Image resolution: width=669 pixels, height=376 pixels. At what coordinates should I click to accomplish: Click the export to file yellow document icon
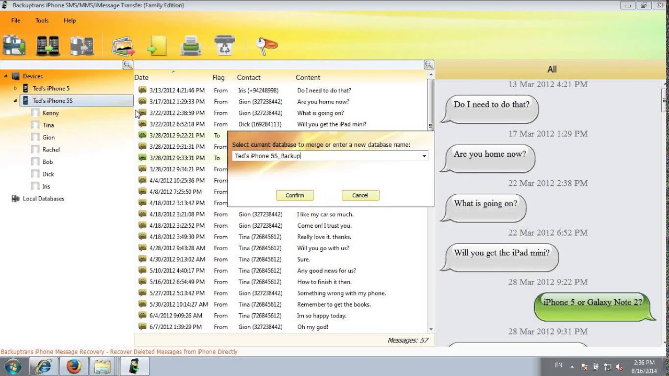(157, 46)
